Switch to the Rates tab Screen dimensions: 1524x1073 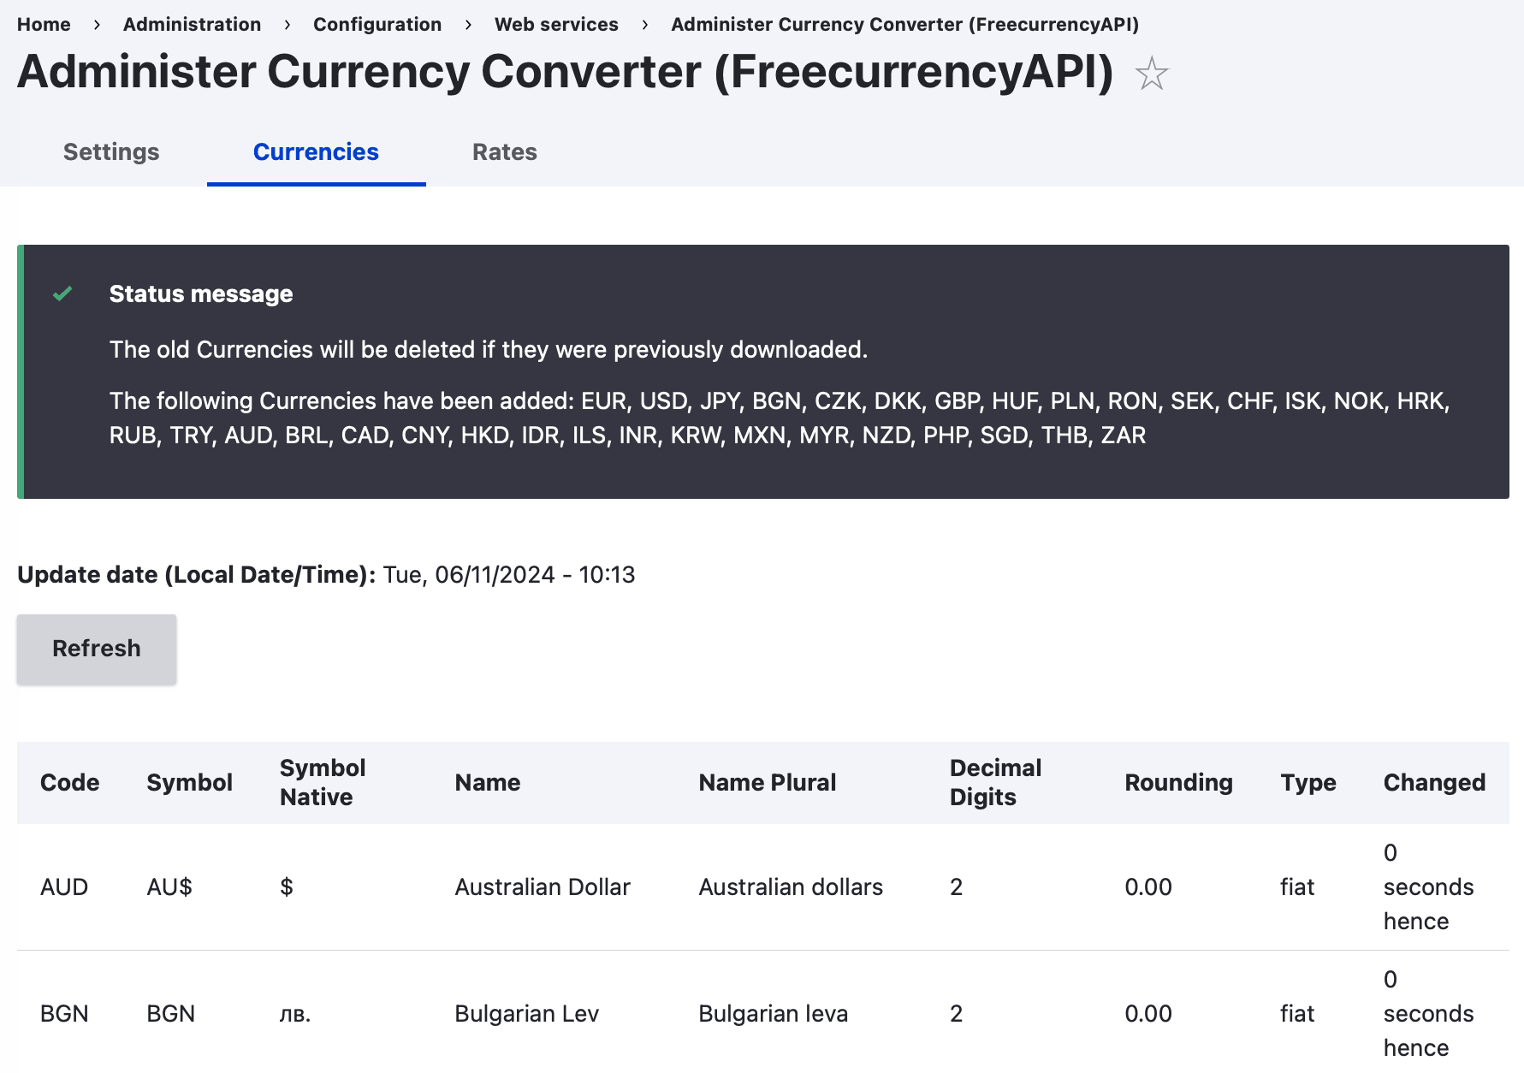point(504,151)
